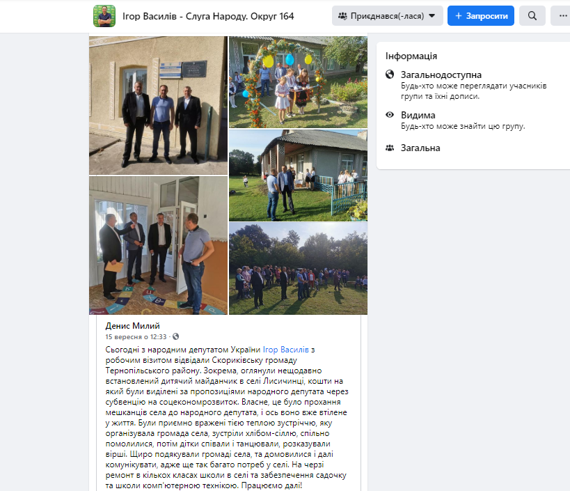Expand the Приєднався(-лася) dropdown

coord(387,15)
